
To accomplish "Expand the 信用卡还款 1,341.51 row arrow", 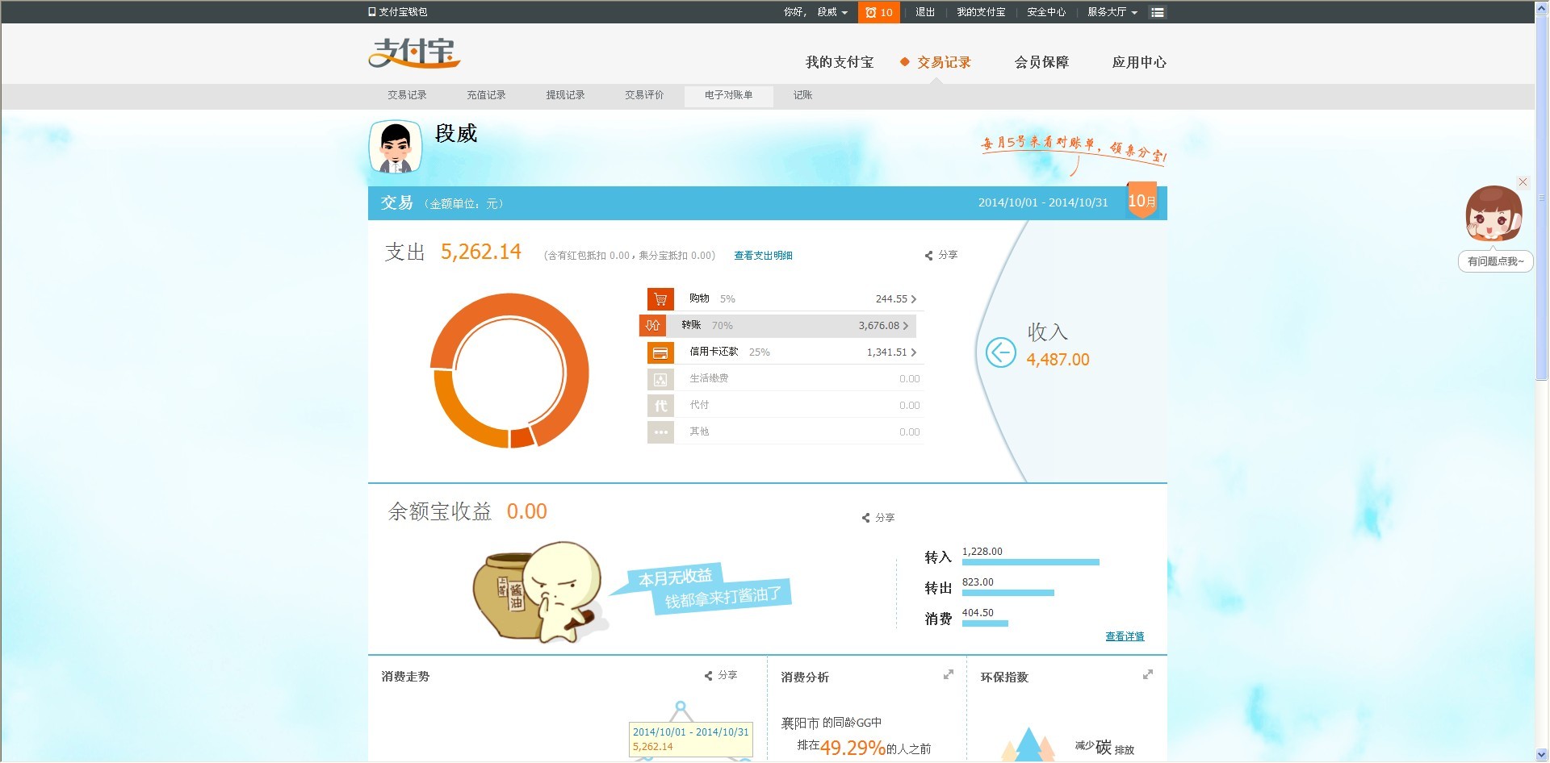I will pos(914,352).
